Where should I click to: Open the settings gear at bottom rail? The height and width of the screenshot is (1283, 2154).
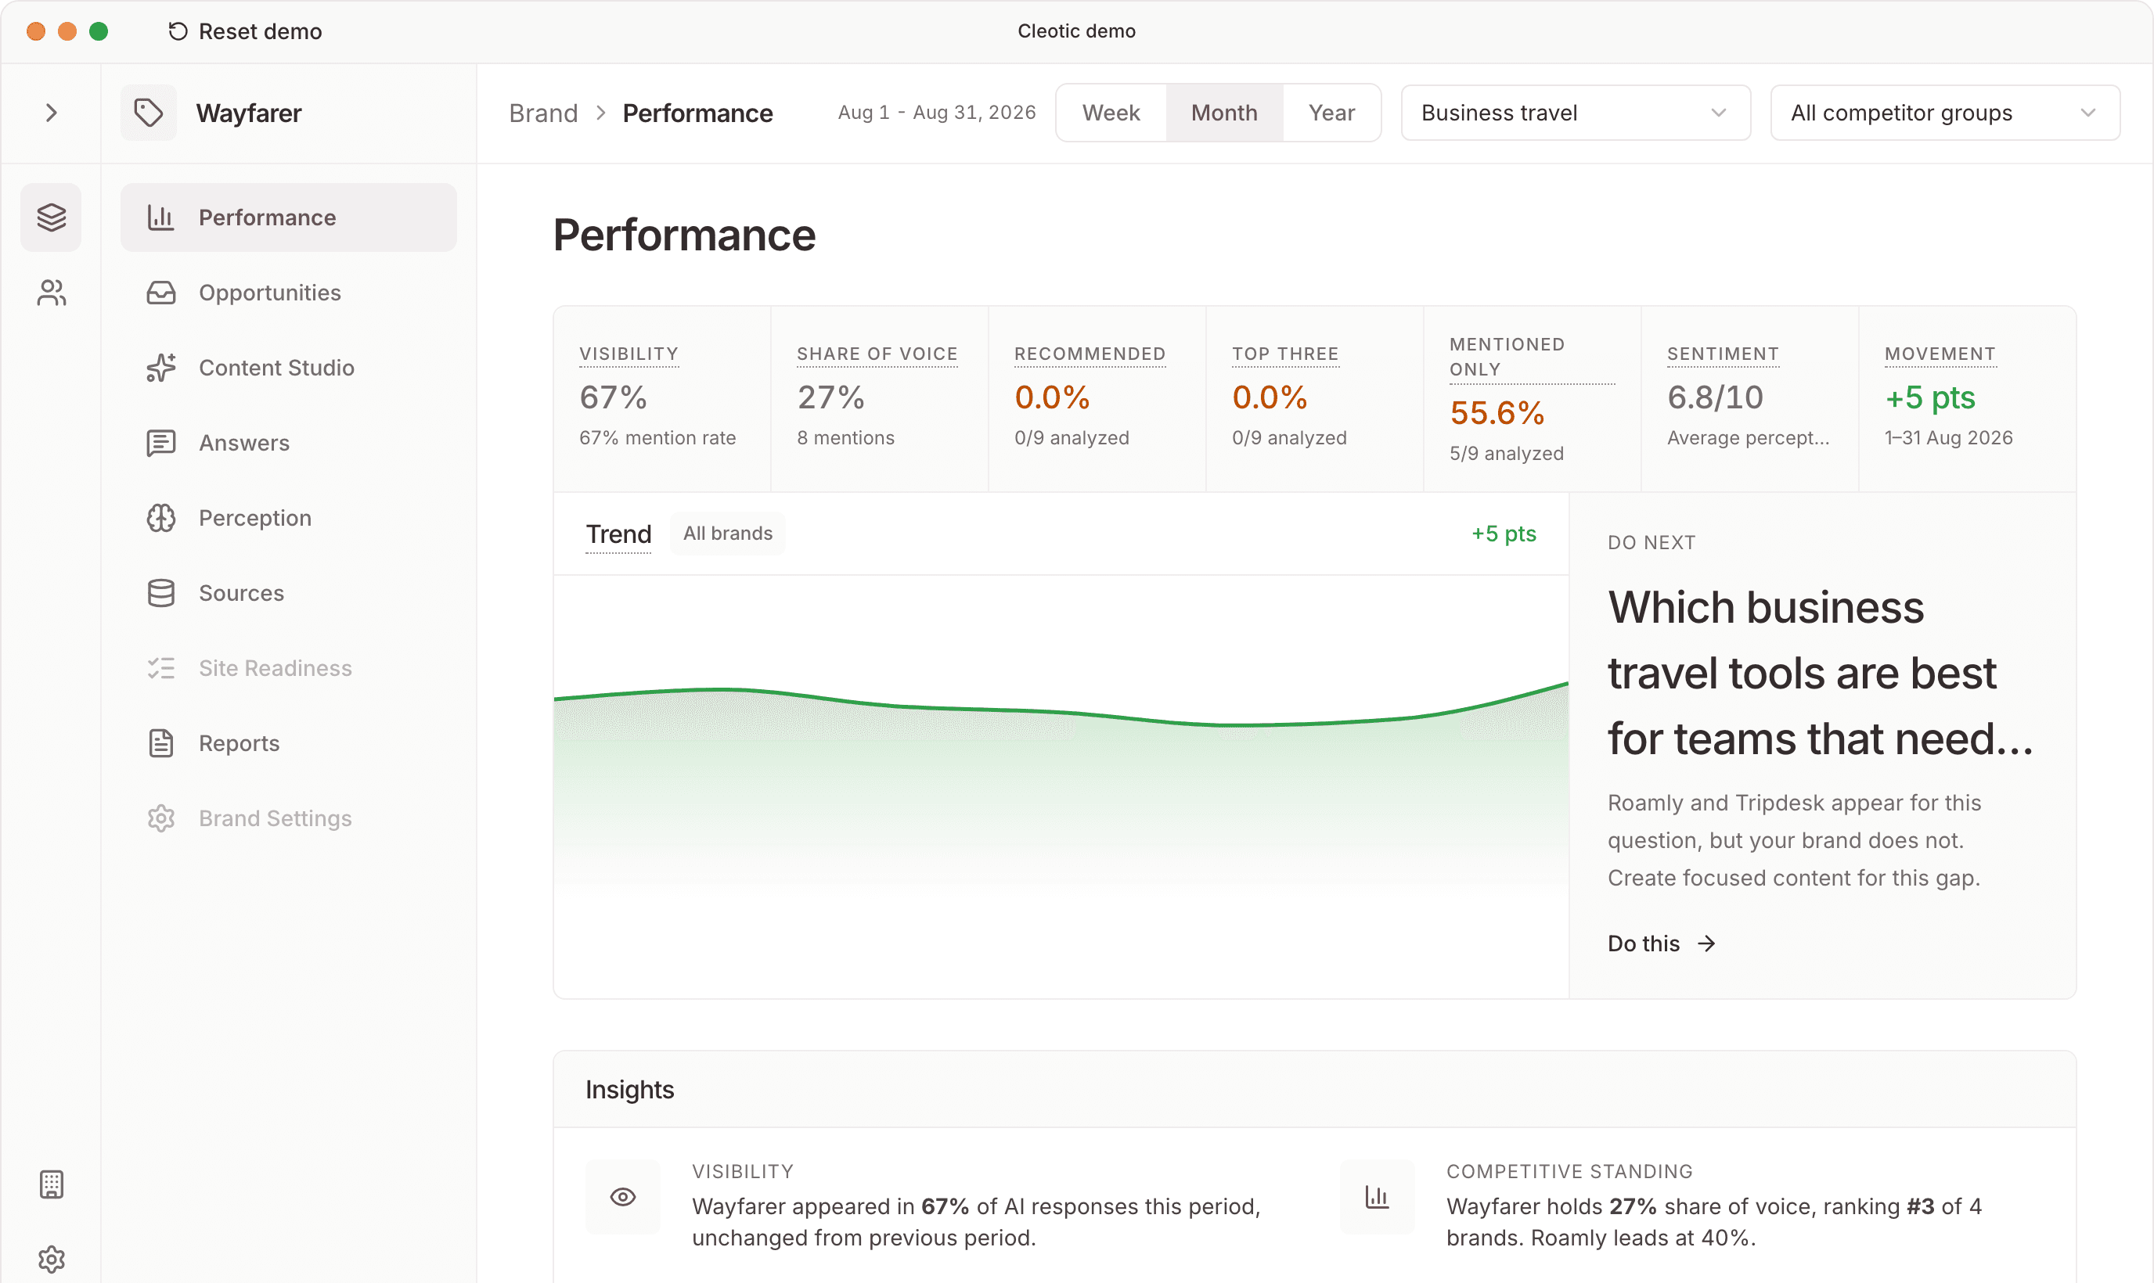coord(51,1259)
